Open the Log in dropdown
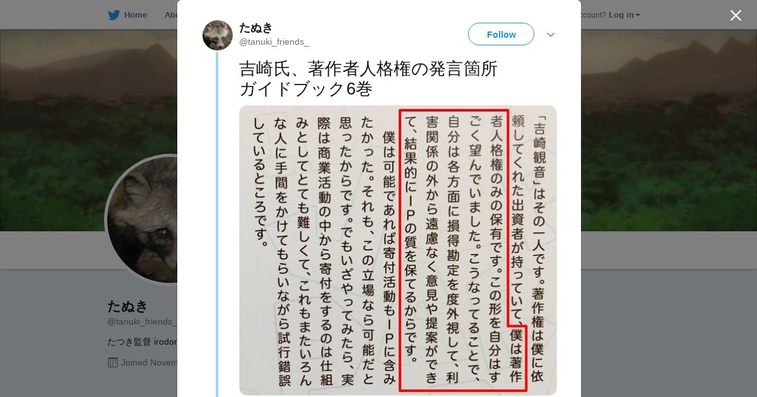 point(624,14)
